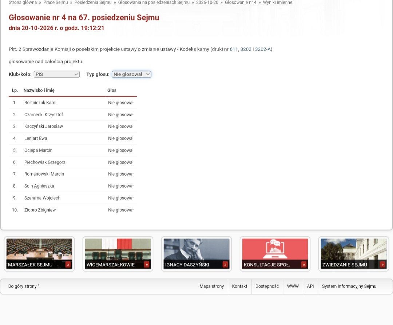Open druk nr 3202 link

click(x=246, y=49)
